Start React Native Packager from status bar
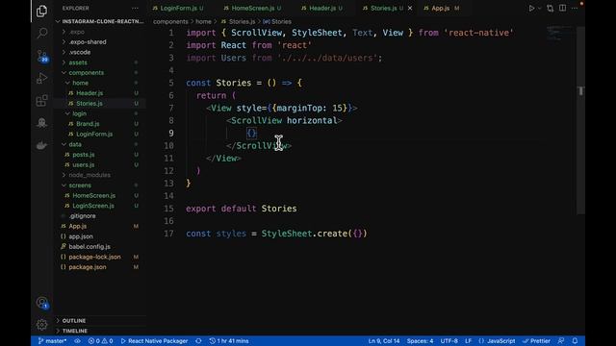This screenshot has height=346, width=616. pos(154,341)
